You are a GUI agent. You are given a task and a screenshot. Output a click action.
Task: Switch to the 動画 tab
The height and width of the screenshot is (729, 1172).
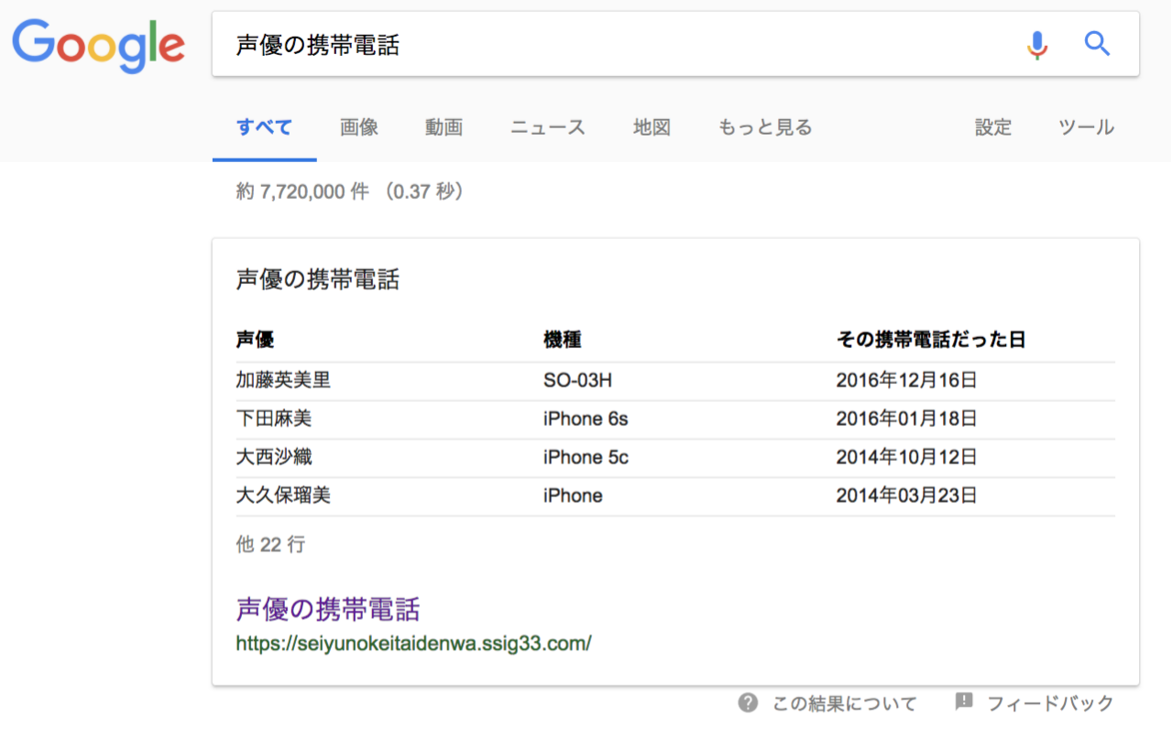point(444,127)
